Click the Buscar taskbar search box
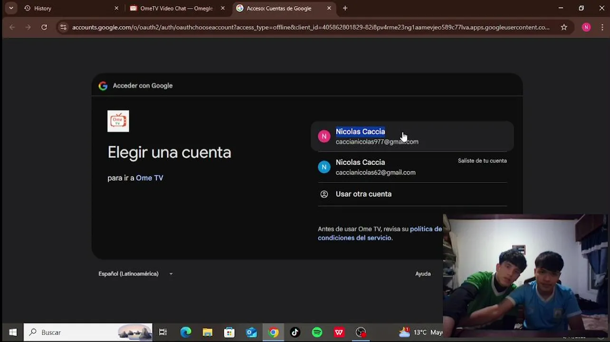This screenshot has width=610, height=342. [88, 332]
